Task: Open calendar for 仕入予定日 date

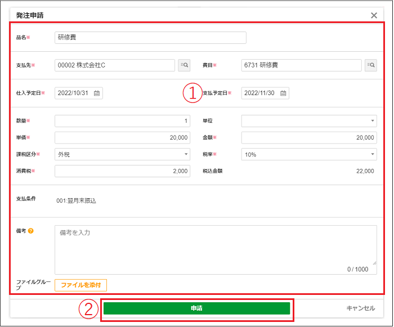Action: pyautogui.click(x=97, y=93)
